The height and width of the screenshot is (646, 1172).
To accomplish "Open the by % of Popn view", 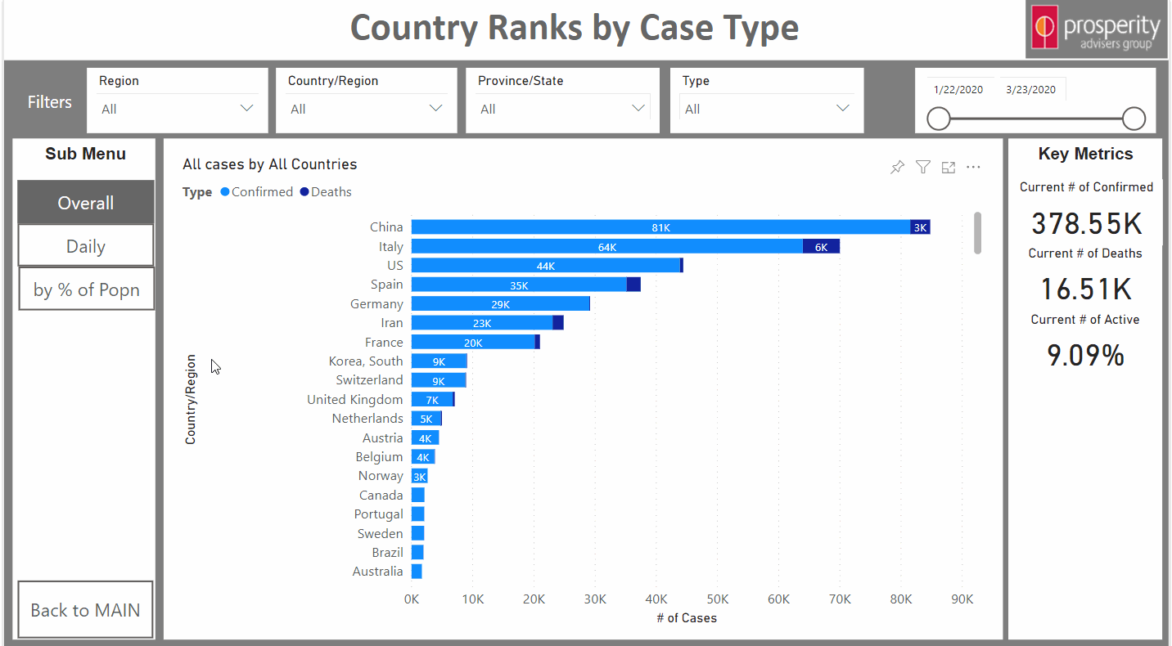I will tap(86, 289).
